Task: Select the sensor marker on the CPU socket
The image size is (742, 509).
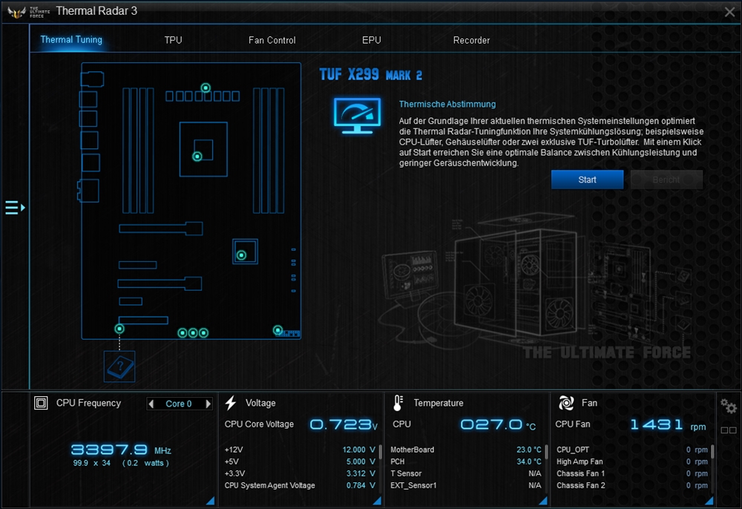Action: 197,157
